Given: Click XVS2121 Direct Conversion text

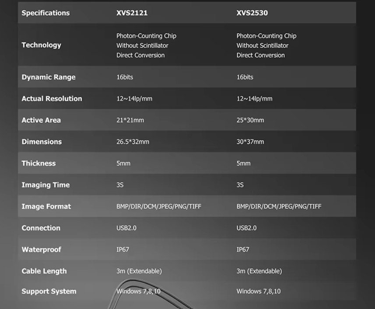Looking at the screenshot, I should 140,55.
